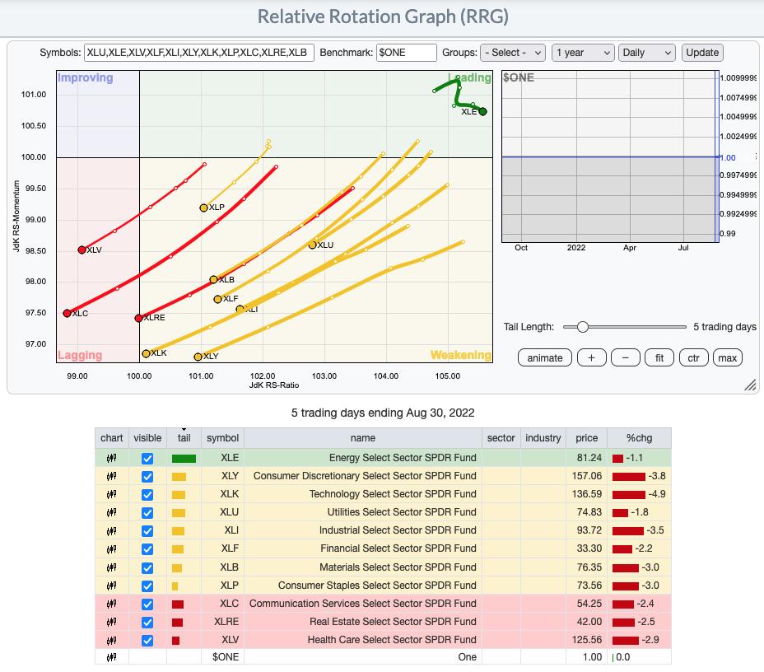Sort table by price column header
764x672 pixels.
click(x=586, y=438)
